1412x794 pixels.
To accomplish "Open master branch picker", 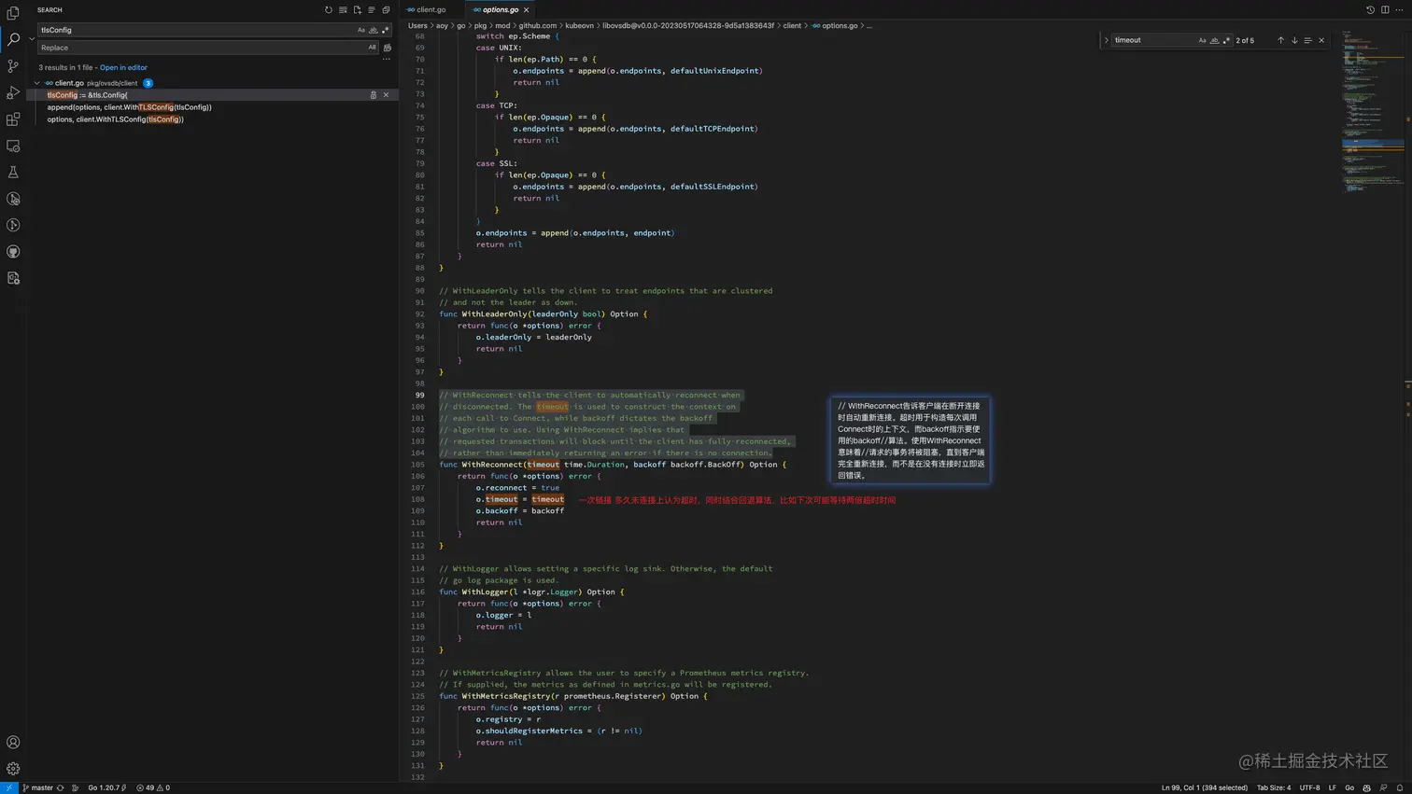I will (37, 787).
